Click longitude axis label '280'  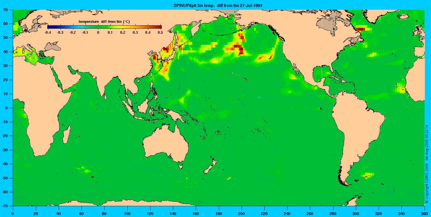(x=333, y=214)
